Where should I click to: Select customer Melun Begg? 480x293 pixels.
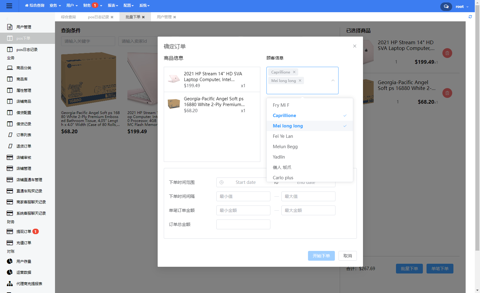(x=310, y=147)
